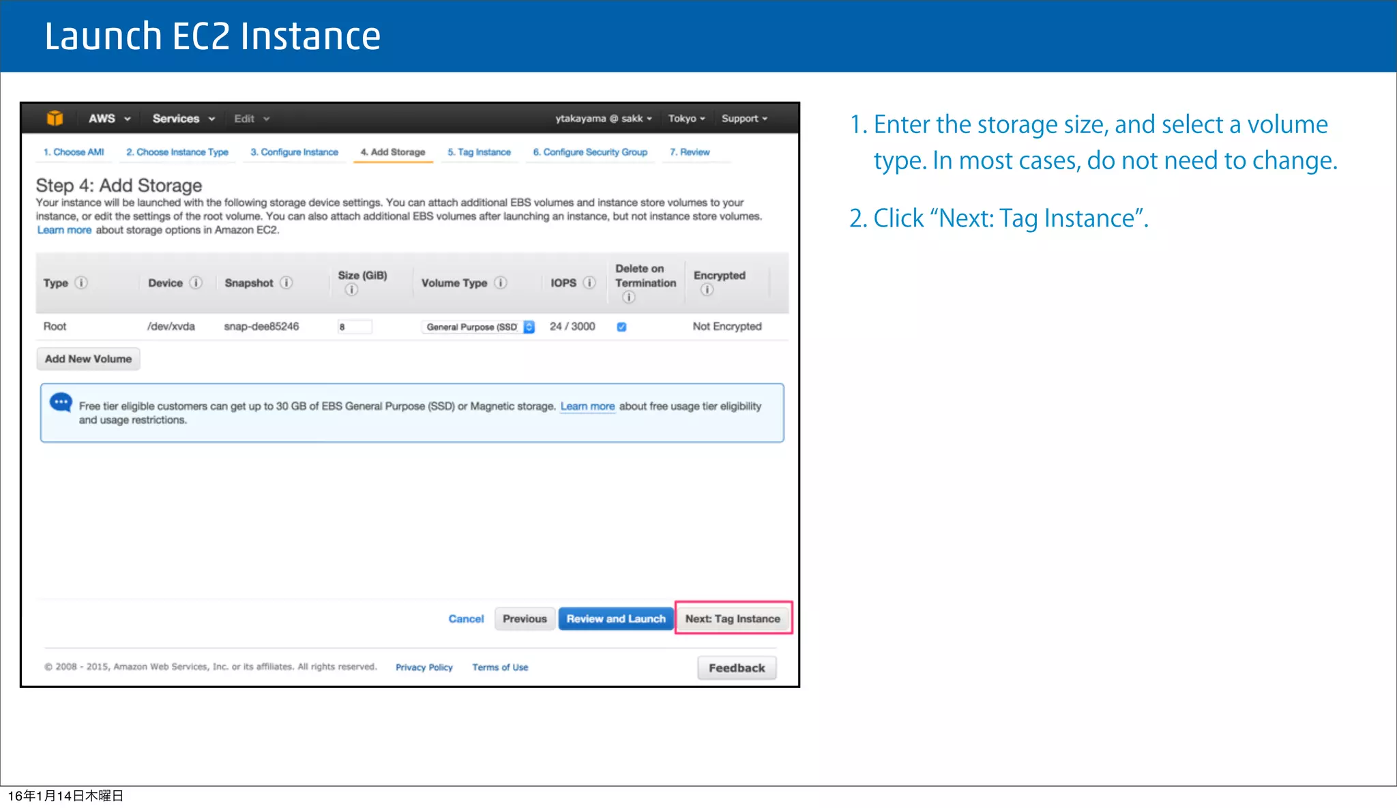Image resolution: width=1397 pixels, height=808 pixels.
Task: Open info icon under Encrypted header
Action: 707,290
